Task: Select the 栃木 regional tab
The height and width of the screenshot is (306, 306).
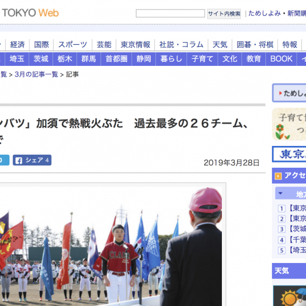Action: pos(65,59)
